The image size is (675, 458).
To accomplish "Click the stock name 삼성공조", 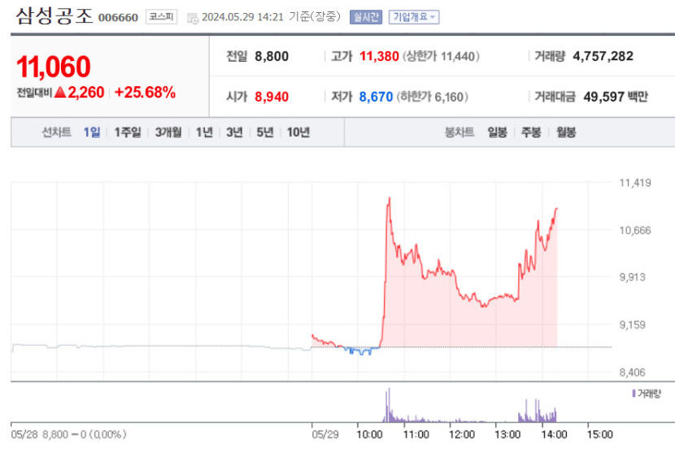I will tap(54, 16).
